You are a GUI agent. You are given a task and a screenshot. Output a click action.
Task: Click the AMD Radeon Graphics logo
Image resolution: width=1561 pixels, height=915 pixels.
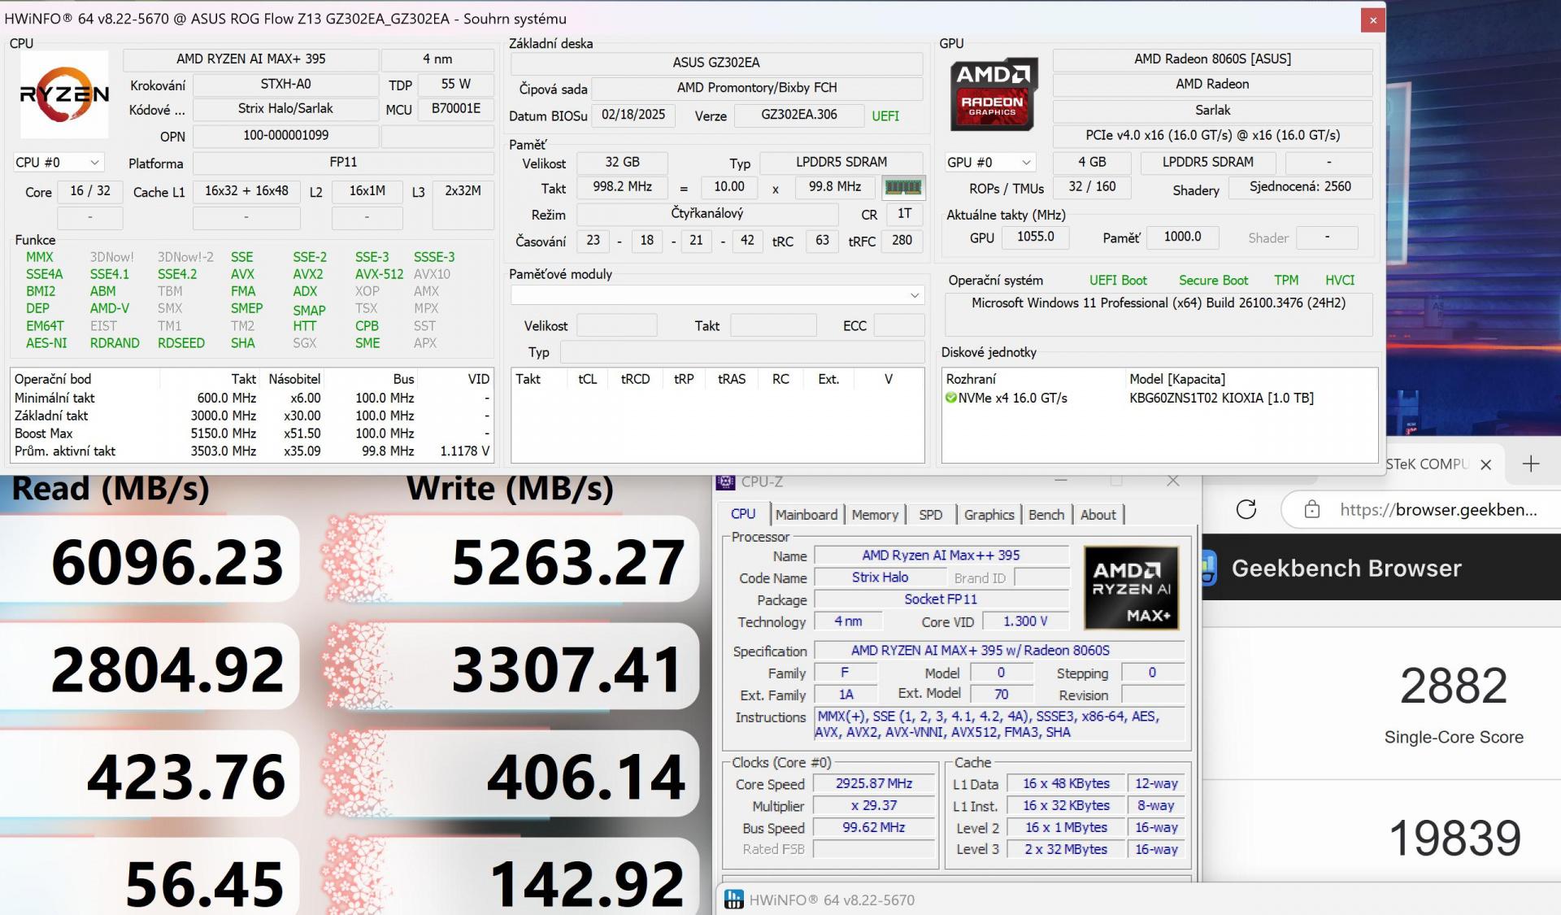coord(993,94)
